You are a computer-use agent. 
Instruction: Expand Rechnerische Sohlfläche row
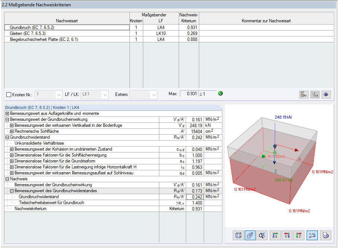(12, 131)
